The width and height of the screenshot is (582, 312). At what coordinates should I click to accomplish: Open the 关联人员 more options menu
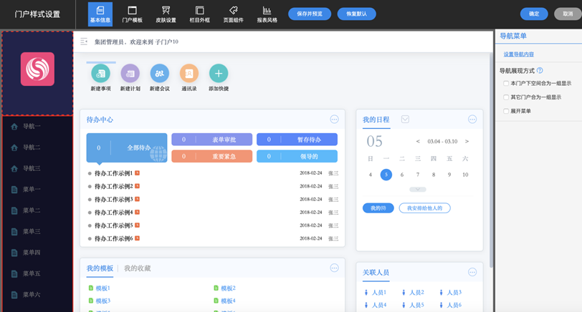pos(472,272)
